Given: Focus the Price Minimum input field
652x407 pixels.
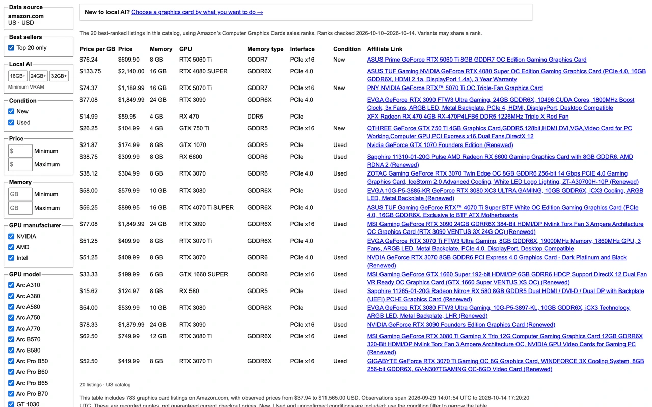Looking at the screenshot, I should (x=20, y=151).
